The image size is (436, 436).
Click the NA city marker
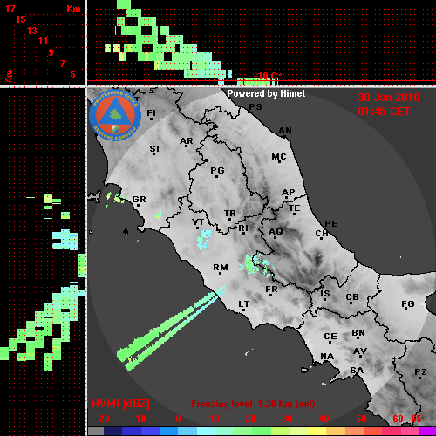coord(327,358)
